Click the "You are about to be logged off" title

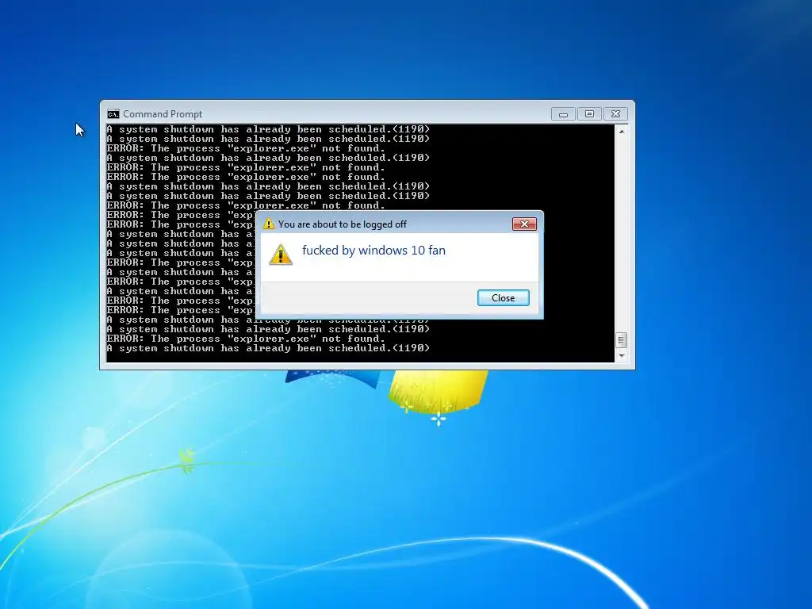click(343, 224)
